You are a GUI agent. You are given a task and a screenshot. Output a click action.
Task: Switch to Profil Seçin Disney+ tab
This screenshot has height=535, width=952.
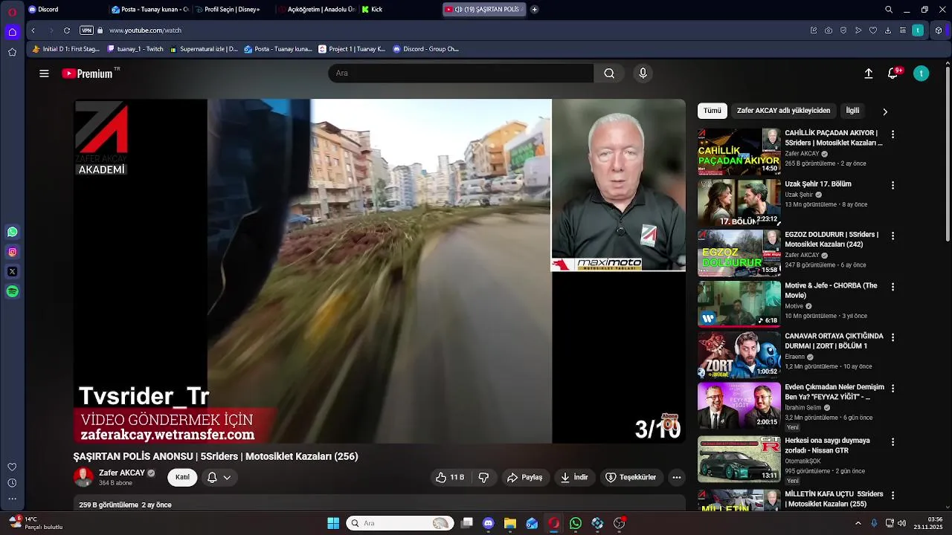(x=233, y=10)
